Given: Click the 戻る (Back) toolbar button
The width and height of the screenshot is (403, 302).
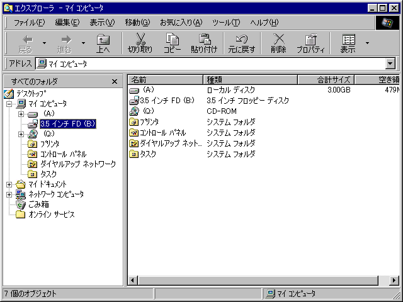Looking at the screenshot, I should click(x=26, y=43).
